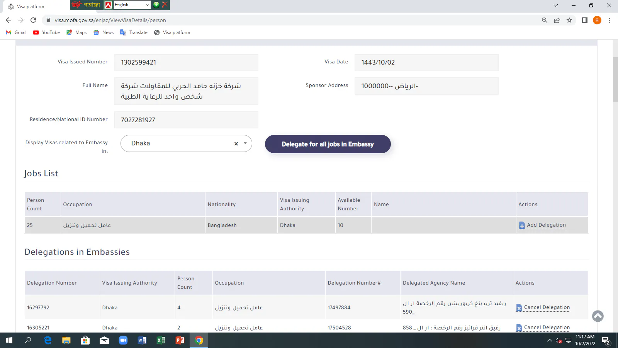The height and width of the screenshot is (348, 618).
Task: Open News bookmark
Action: [104, 32]
